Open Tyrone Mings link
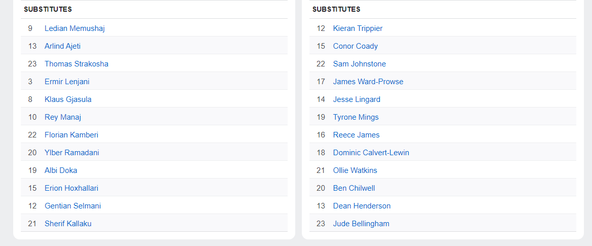 pyautogui.click(x=356, y=117)
